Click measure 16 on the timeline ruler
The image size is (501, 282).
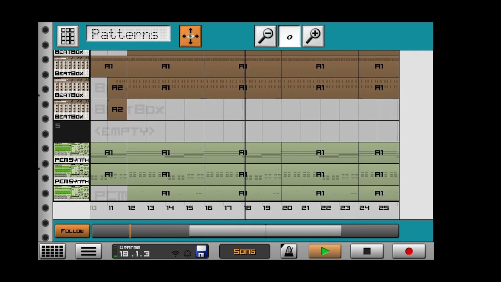[209, 208]
